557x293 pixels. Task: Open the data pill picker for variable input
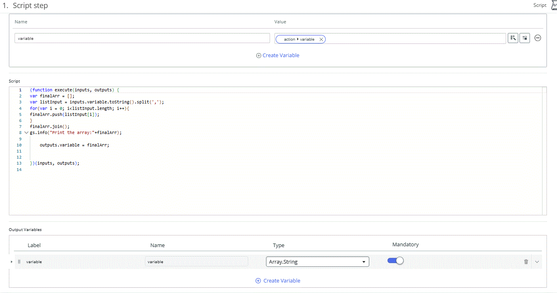(x=513, y=38)
